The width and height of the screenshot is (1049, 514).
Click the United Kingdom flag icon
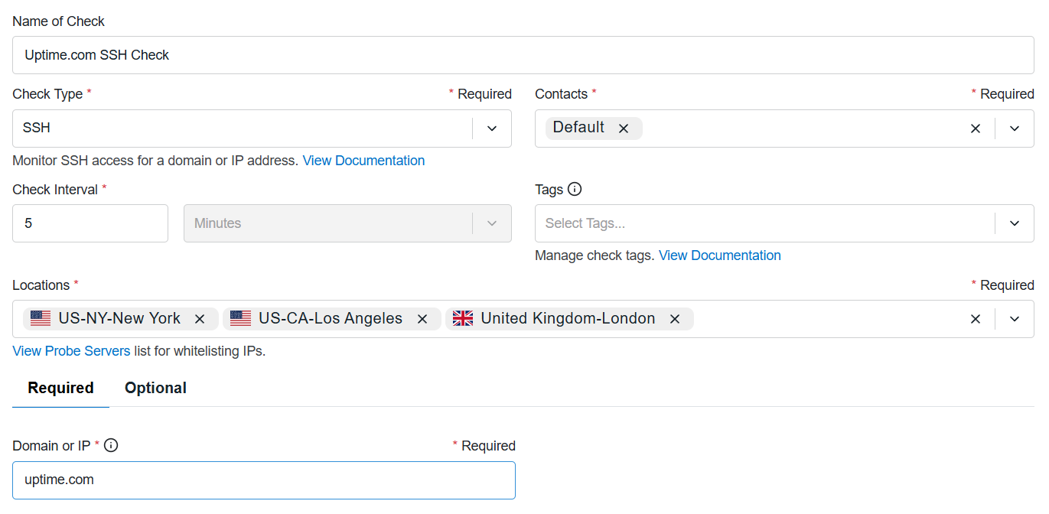point(463,318)
